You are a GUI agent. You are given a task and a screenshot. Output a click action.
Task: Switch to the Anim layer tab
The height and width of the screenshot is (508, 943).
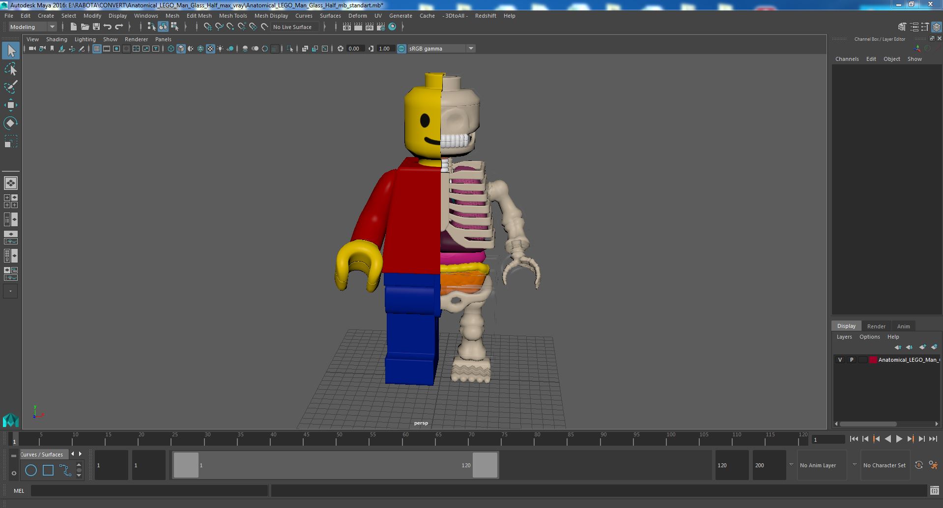point(903,326)
